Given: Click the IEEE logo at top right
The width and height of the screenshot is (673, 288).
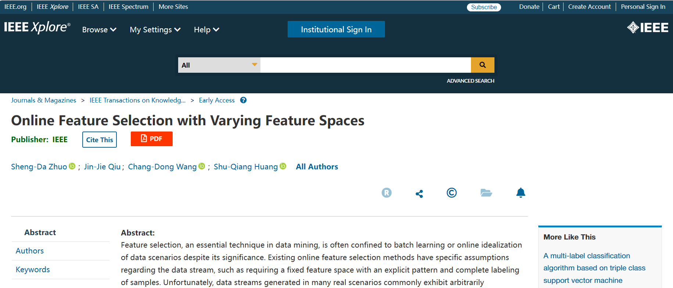Looking at the screenshot, I should [647, 28].
